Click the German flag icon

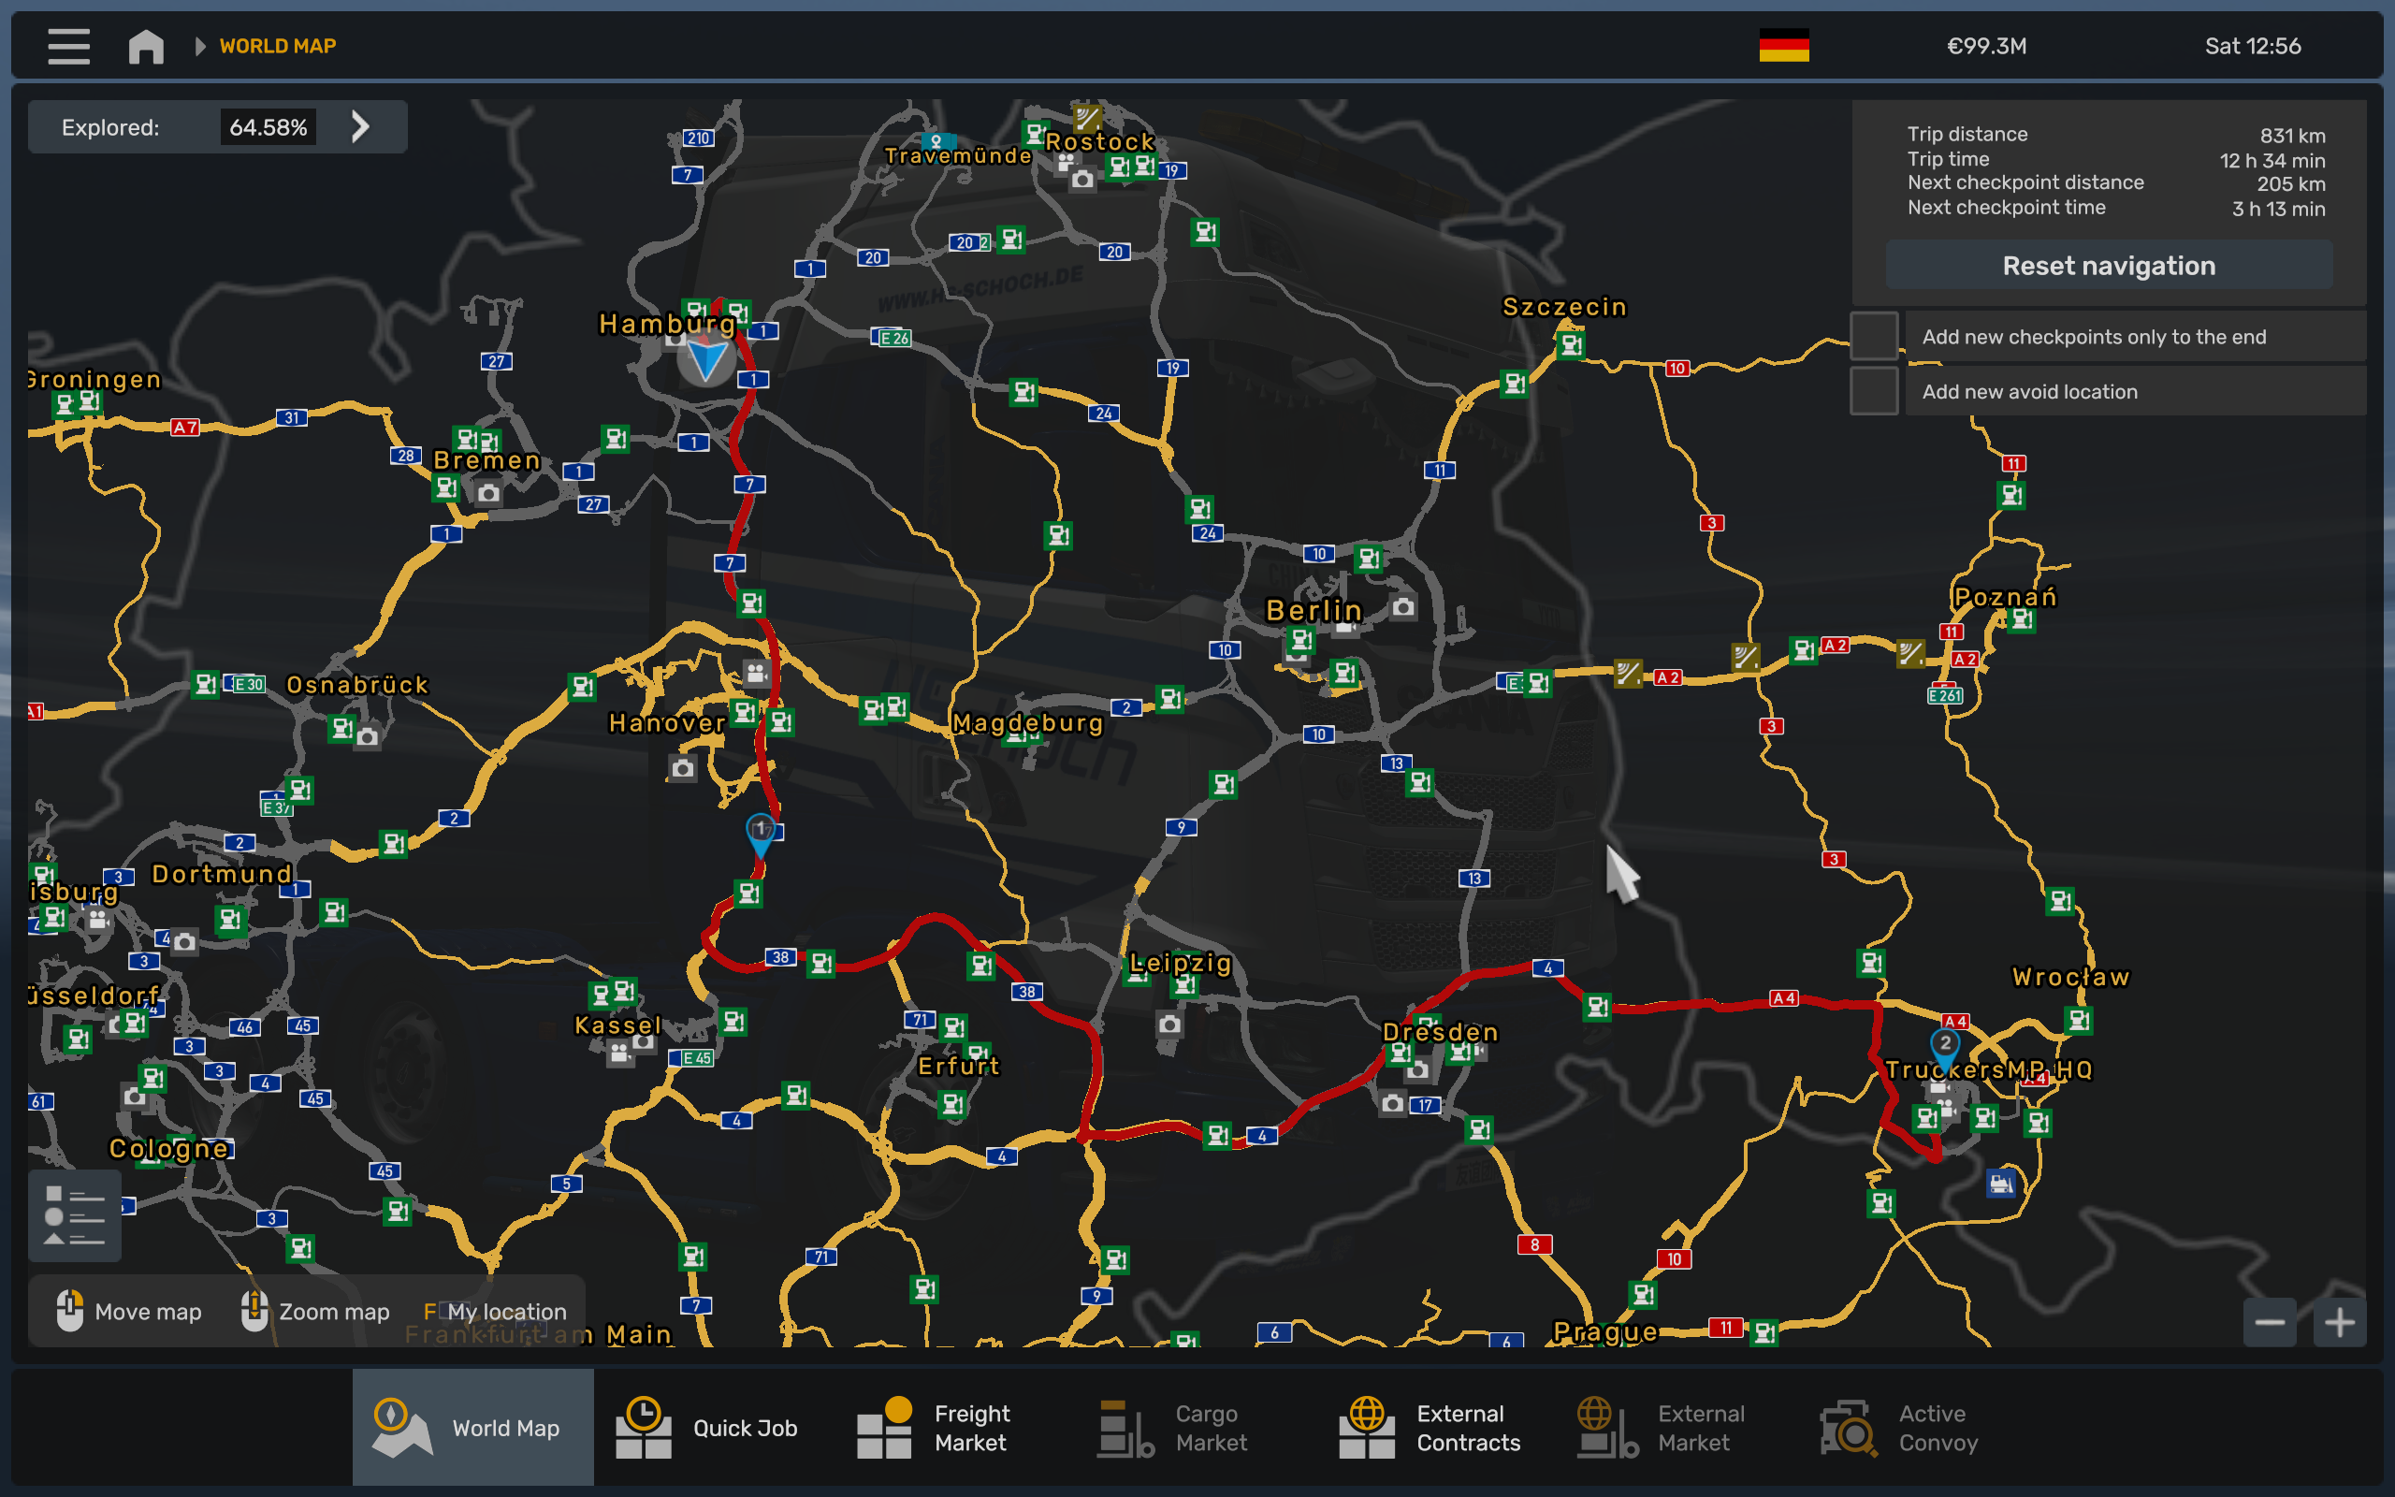point(1783,46)
